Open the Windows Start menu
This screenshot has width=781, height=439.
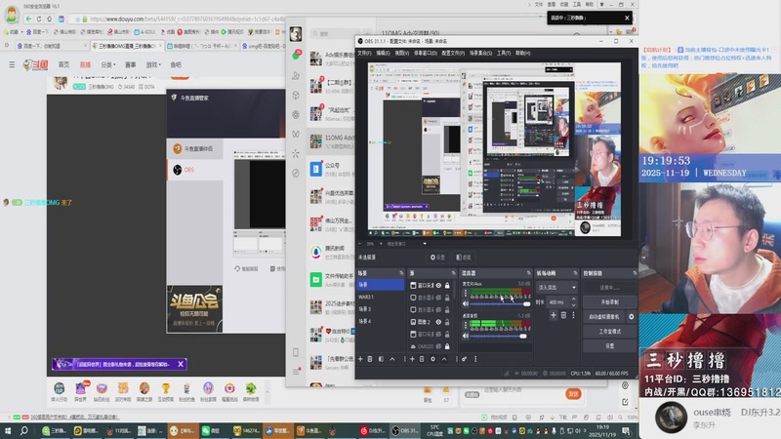8,431
